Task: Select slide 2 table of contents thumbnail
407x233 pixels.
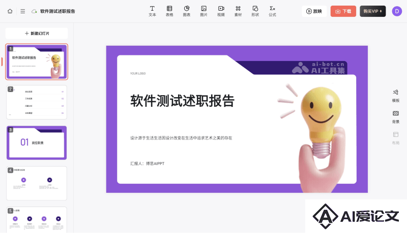Action: (37, 102)
